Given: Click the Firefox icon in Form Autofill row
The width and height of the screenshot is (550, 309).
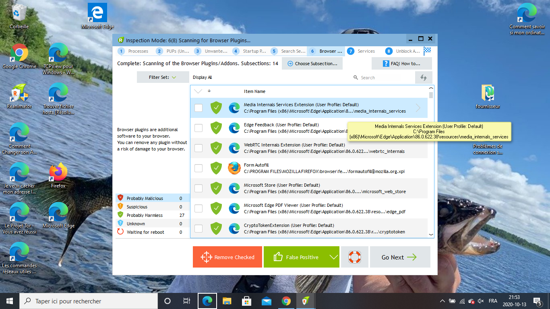Looking at the screenshot, I should 234,168.
